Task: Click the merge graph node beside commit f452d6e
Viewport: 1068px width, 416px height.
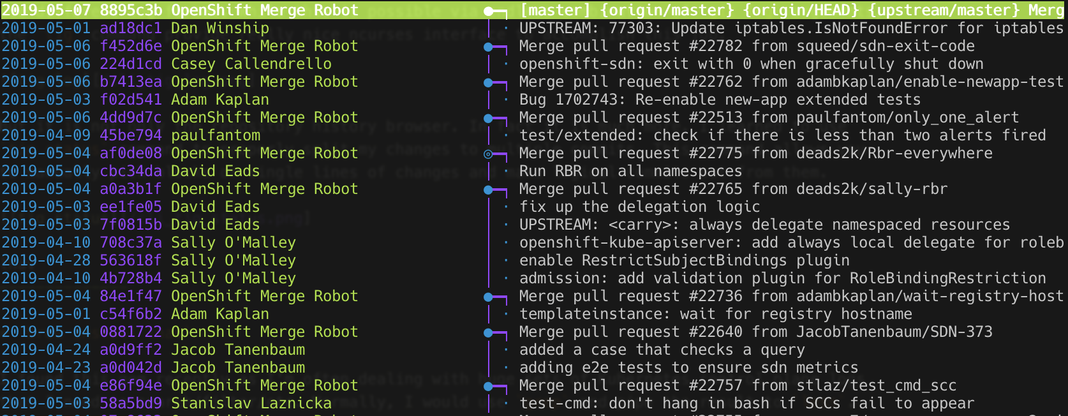Action: 488,47
